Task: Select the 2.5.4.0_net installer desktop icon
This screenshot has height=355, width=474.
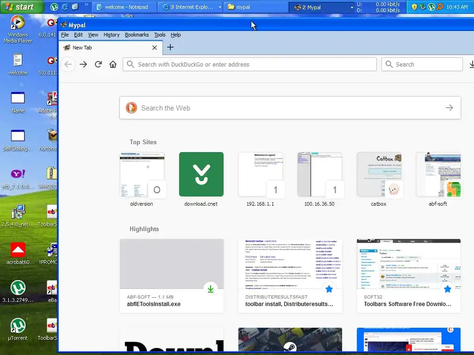Action: [x=18, y=216]
